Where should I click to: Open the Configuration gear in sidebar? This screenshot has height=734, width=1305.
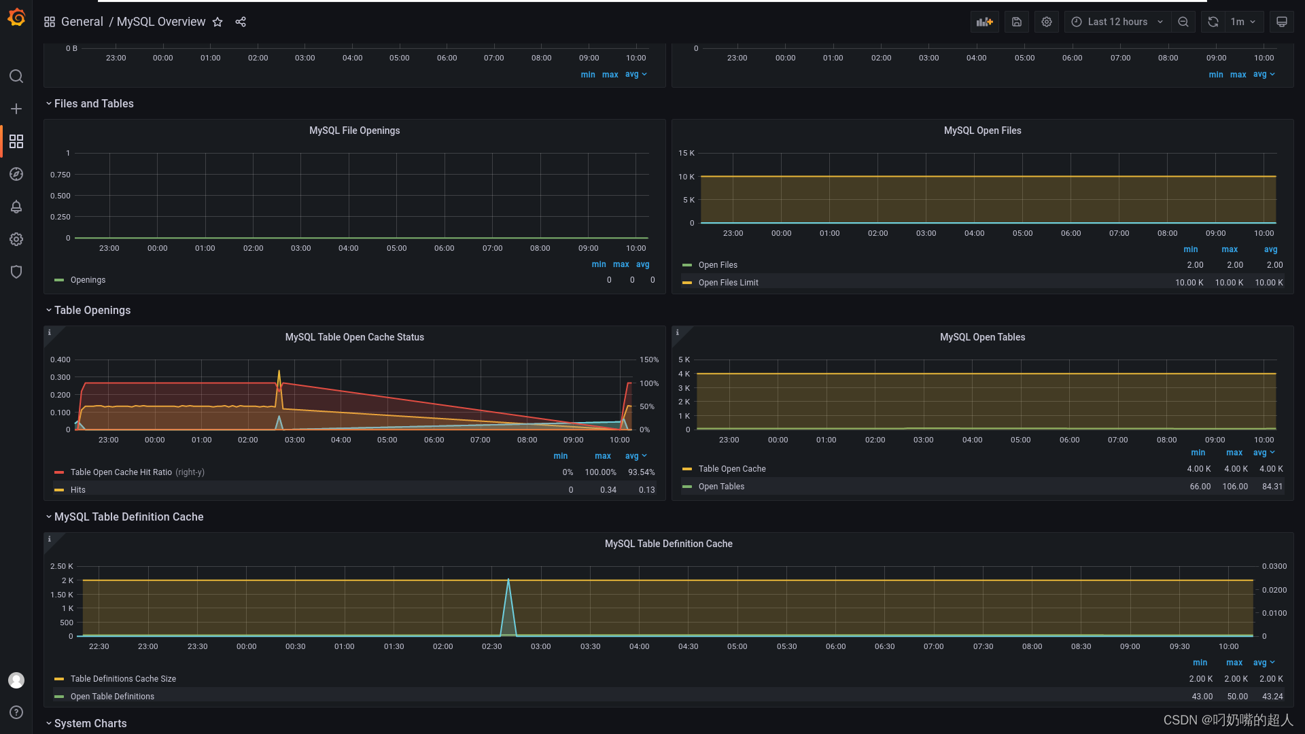click(16, 239)
